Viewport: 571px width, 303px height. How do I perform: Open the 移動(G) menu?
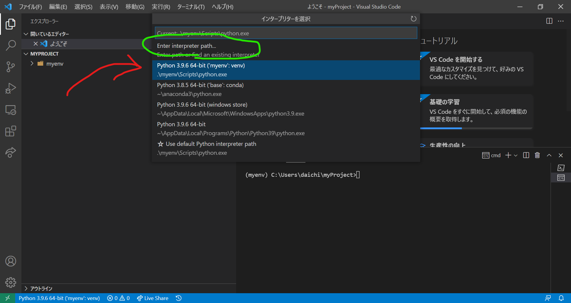point(135,7)
